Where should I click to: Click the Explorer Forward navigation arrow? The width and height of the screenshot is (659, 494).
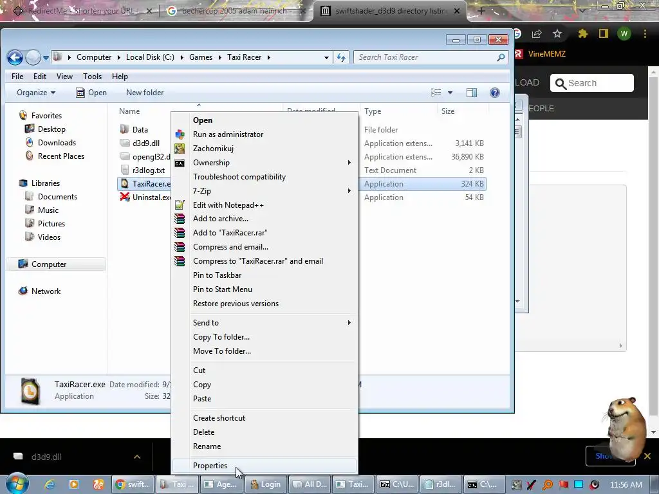[x=33, y=57]
